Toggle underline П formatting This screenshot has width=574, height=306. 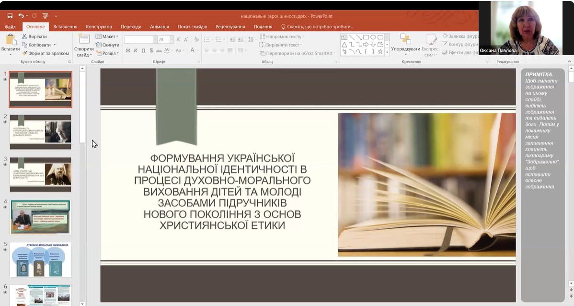(143, 50)
